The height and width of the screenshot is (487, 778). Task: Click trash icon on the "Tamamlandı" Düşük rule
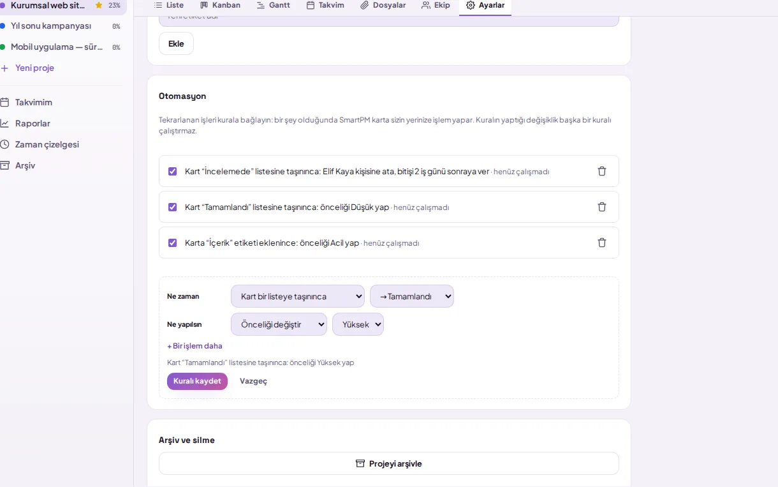(602, 207)
